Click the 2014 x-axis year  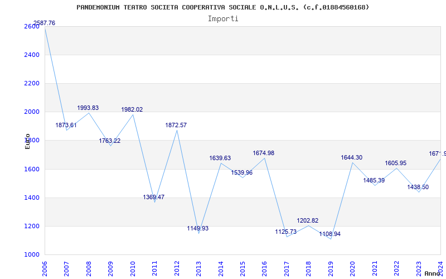point(221,268)
